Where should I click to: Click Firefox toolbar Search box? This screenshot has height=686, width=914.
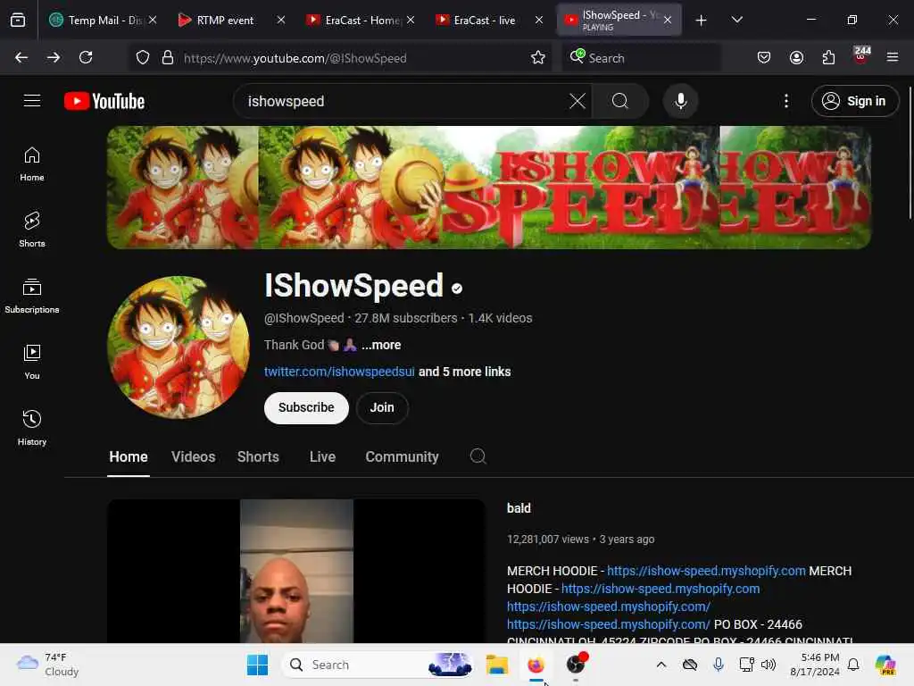point(641,57)
